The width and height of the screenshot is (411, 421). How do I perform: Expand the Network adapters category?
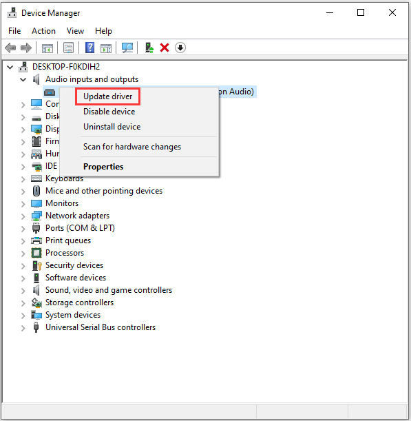pyautogui.click(x=23, y=216)
